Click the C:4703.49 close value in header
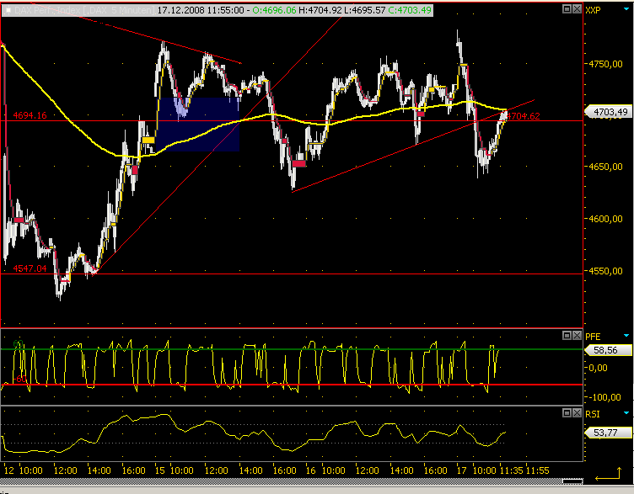Viewport: 634px width, 494px height. 410,10
